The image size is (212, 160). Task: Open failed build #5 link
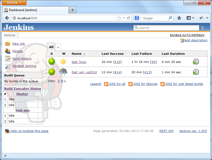[154, 62]
